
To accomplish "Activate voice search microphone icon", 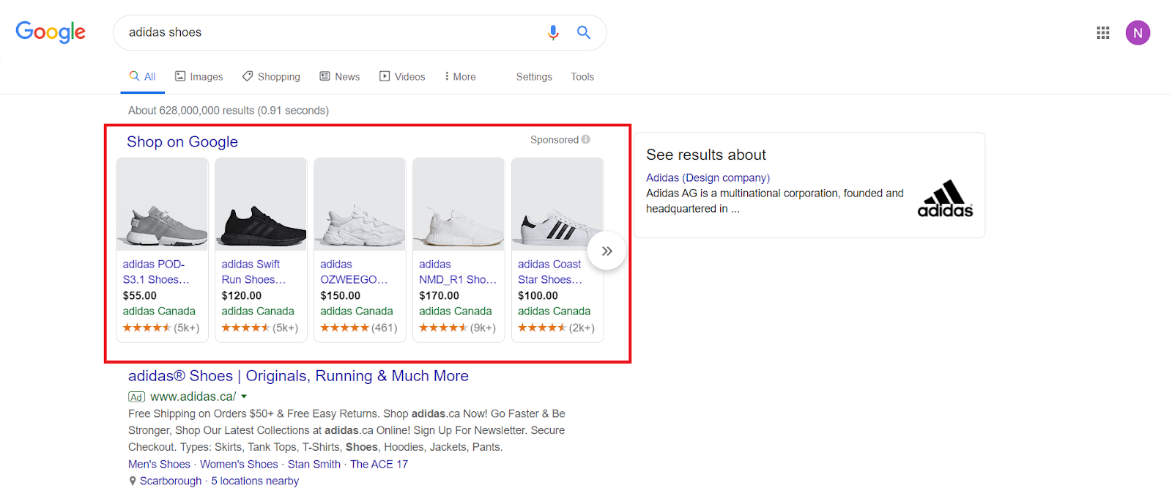I will click(x=553, y=32).
